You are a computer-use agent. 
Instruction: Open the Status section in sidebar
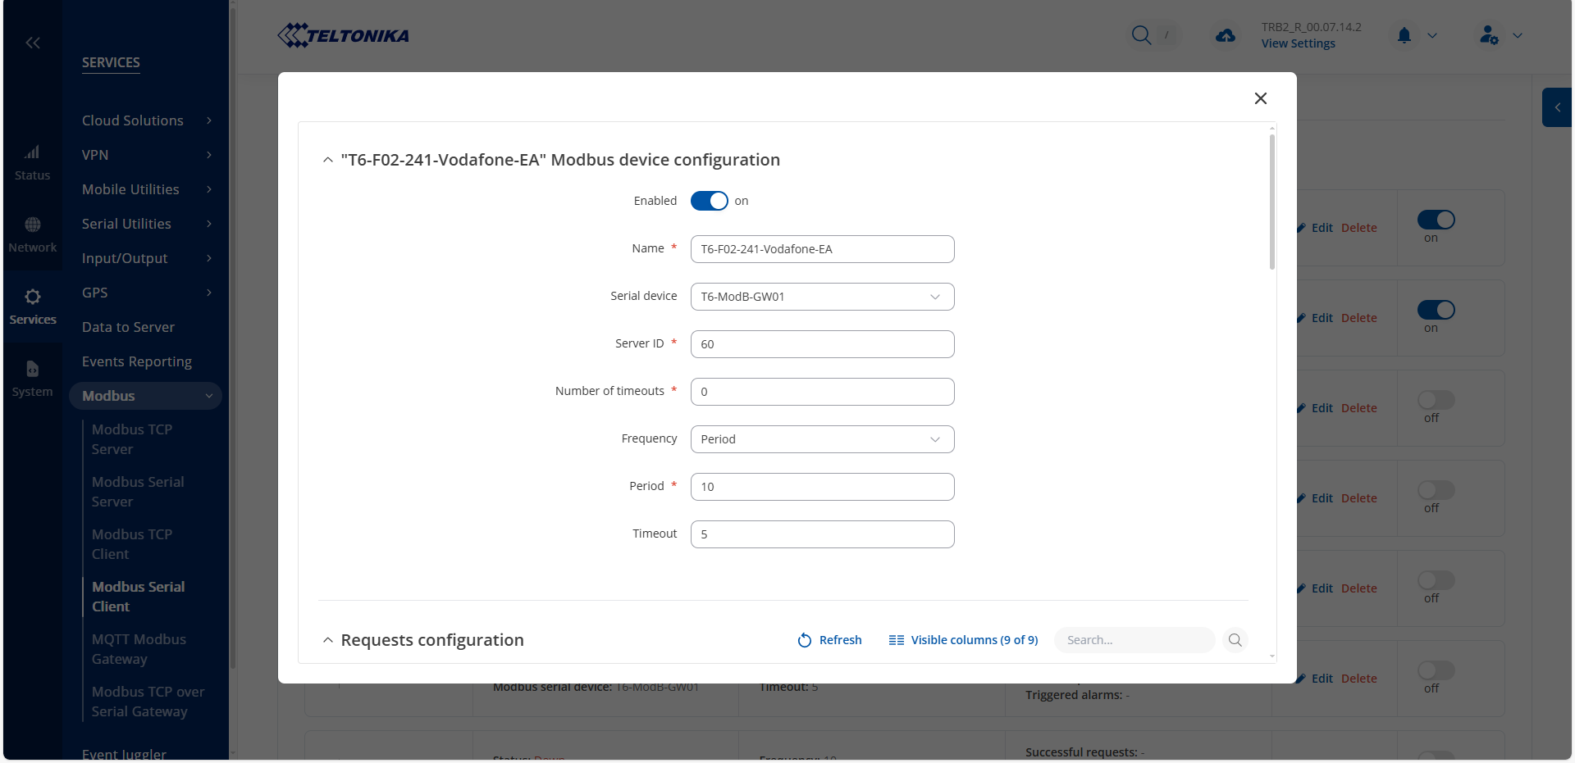(32, 162)
